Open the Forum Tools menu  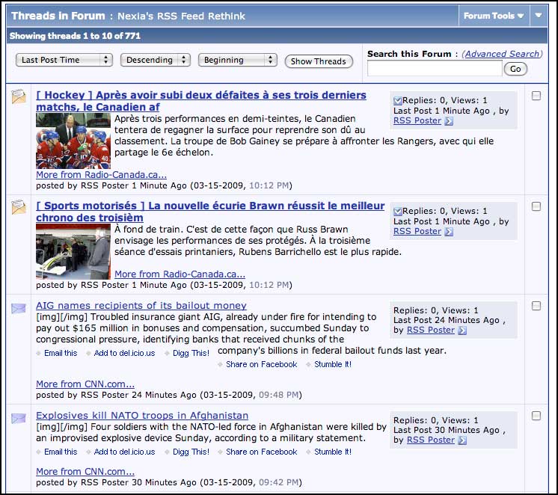(x=493, y=16)
